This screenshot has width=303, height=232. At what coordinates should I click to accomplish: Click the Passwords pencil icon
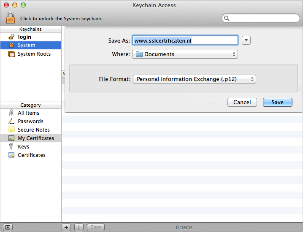(x=11, y=121)
